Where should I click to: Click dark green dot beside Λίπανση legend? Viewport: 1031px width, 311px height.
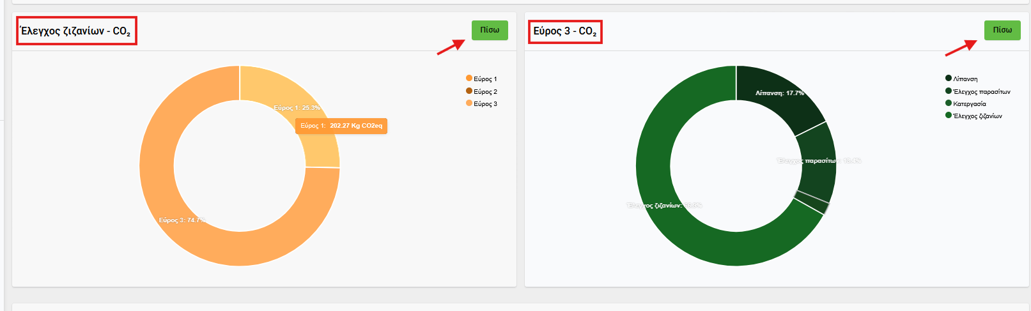point(949,79)
